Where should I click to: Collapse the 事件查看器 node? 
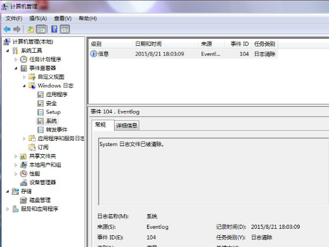pyautogui.click(x=16, y=68)
